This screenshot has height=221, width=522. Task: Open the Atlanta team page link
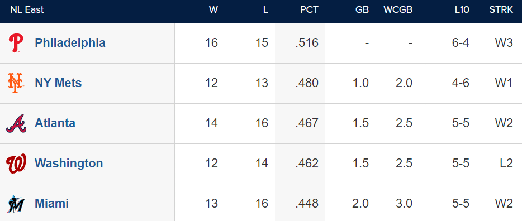coord(55,123)
